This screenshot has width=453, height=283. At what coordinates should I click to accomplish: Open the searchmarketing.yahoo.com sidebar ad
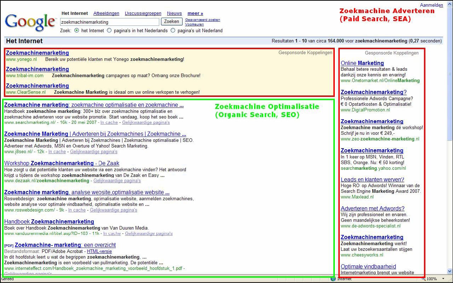click(x=372, y=150)
